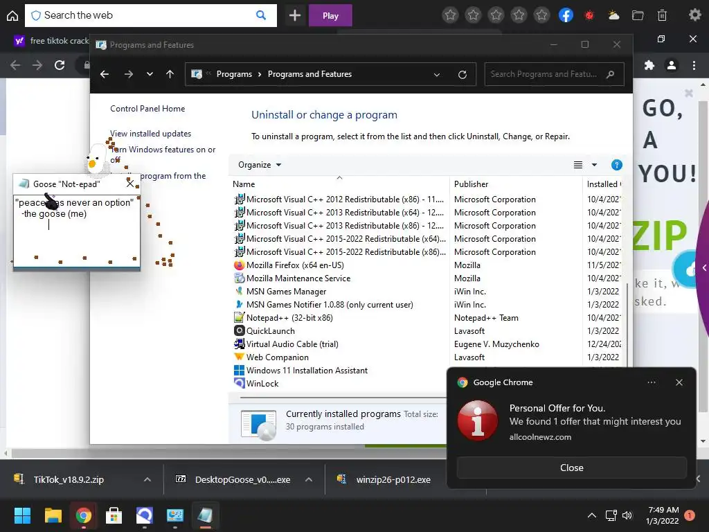Image resolution: width=709 pixels, height=532 pixels.
Task: Click the volume icon in system tray
Action: coord(627,515)
